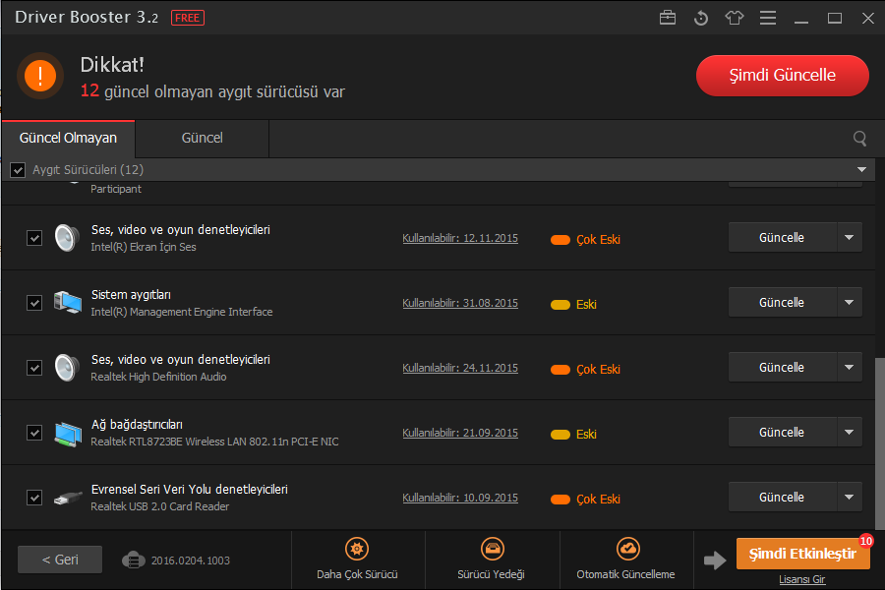Open Kullanılabilir: 12.11.2015 link
This screenshot has height=590, width=885.
[x=460, y=238]
